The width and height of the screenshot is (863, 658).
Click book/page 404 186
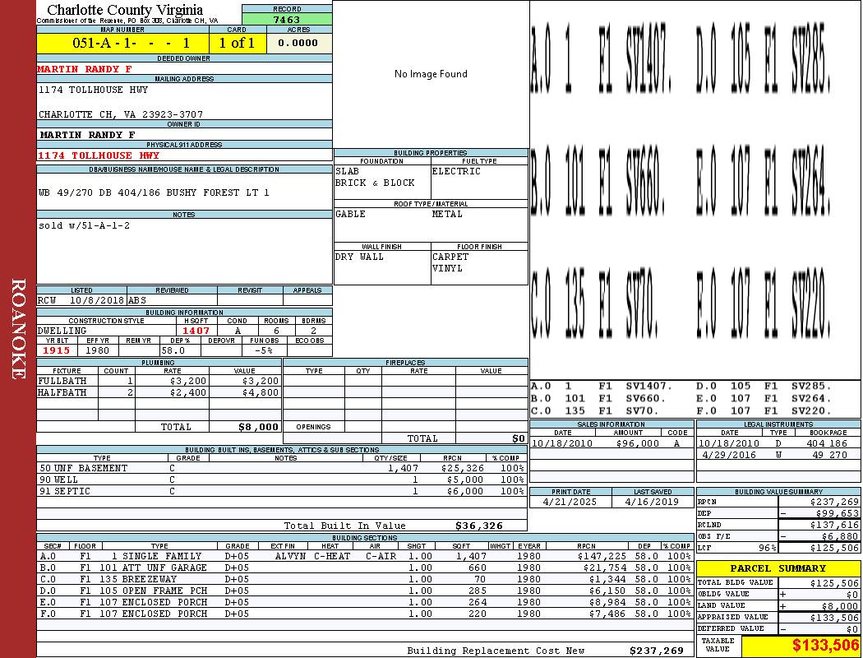pyautogui.click(x=827, y=443)
